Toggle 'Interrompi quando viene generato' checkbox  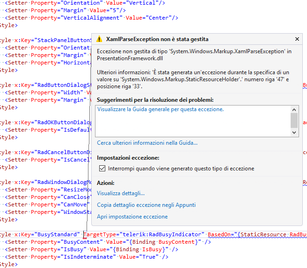(102, 169)
